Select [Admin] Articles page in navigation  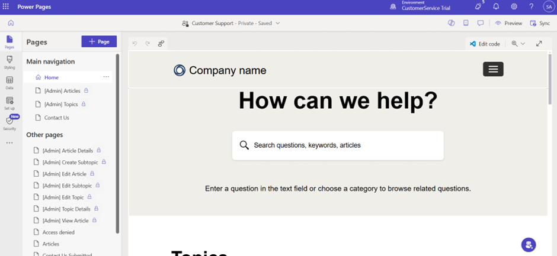pyautogui.click(x=62, y=91)
